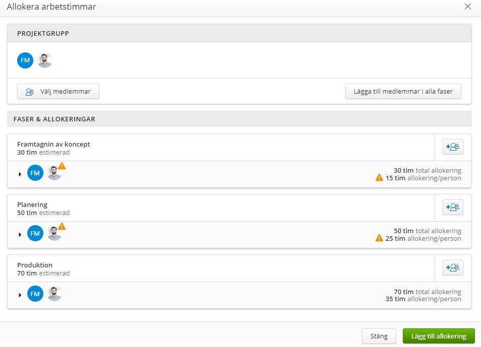Screen dimensions: 481x347
Task: Click FM avatar in Projektgrupp section
Action: pyautogui.click(x=25, y=60)
